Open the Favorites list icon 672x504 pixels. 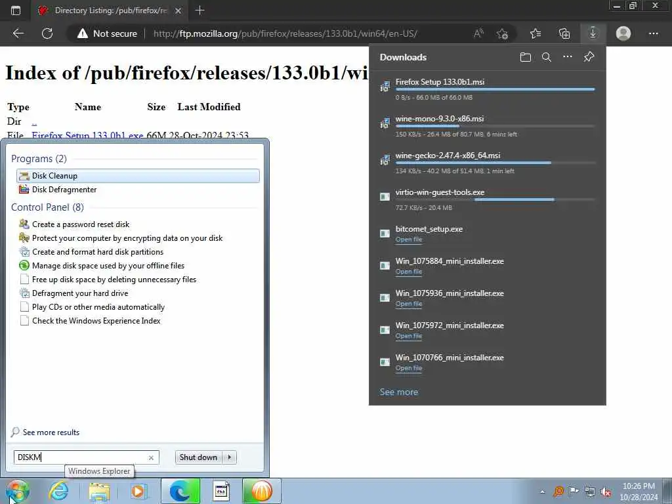click(x=535, y=33)
